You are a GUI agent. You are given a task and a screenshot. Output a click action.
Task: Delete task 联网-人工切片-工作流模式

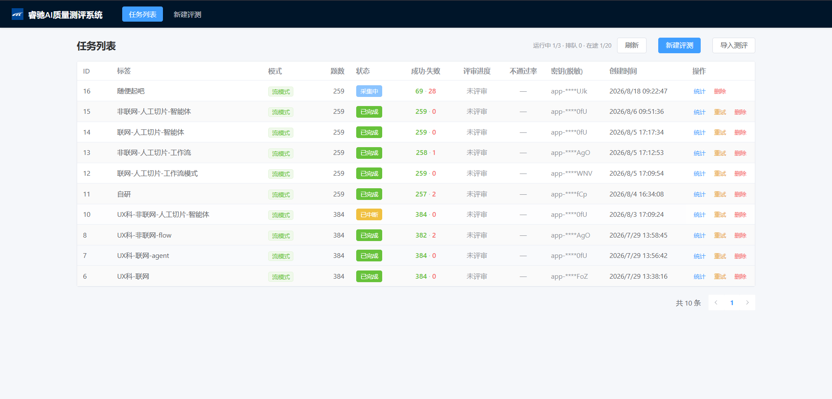(740, 174)
